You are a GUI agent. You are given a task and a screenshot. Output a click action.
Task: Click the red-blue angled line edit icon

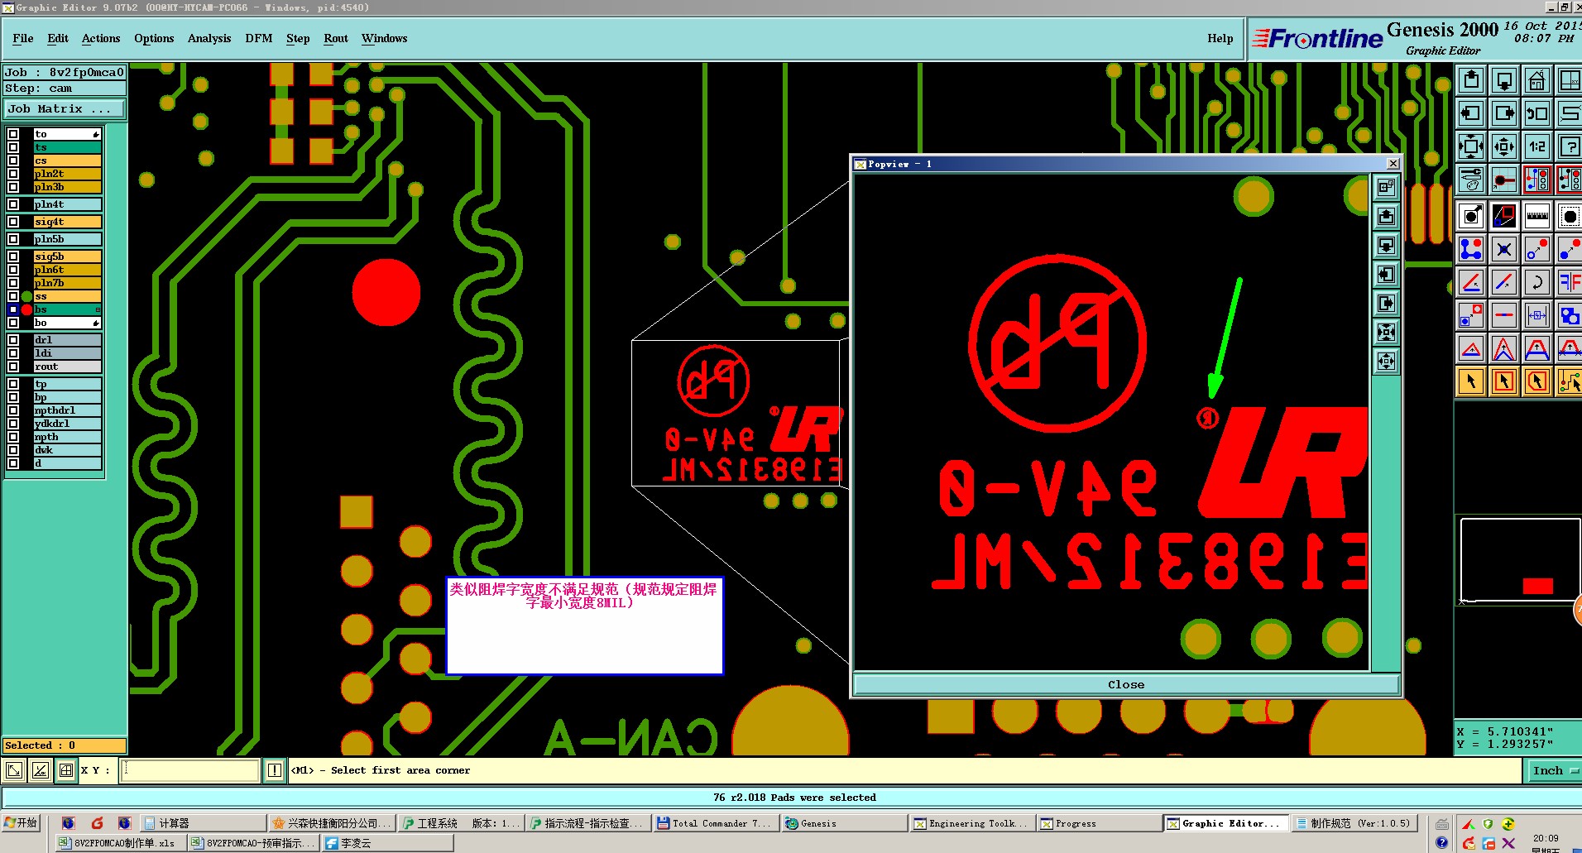pyautogui.click(x=1471, y=282)
